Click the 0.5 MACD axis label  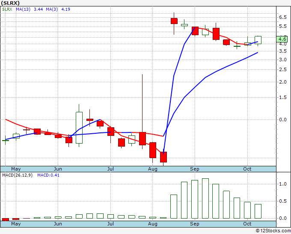tap(282, 201)
